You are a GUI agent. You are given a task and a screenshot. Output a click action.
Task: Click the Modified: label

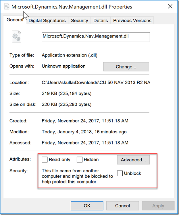(19, 132)
